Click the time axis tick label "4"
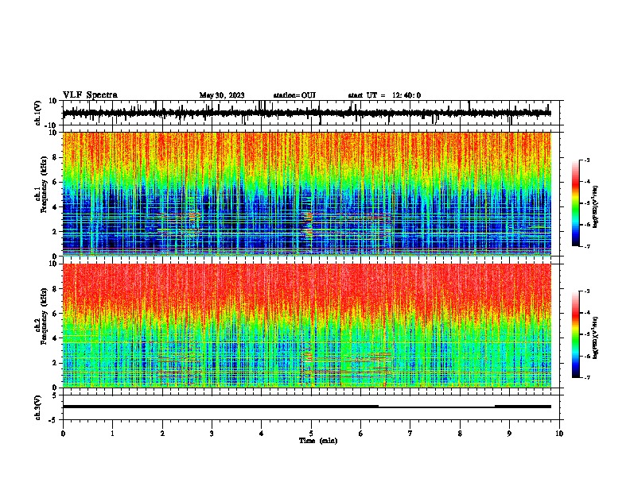This screenshot has width=630, height=486. (x=262, y=434)
